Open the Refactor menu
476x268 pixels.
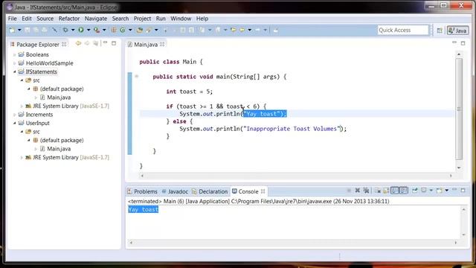tap(69, 19)
